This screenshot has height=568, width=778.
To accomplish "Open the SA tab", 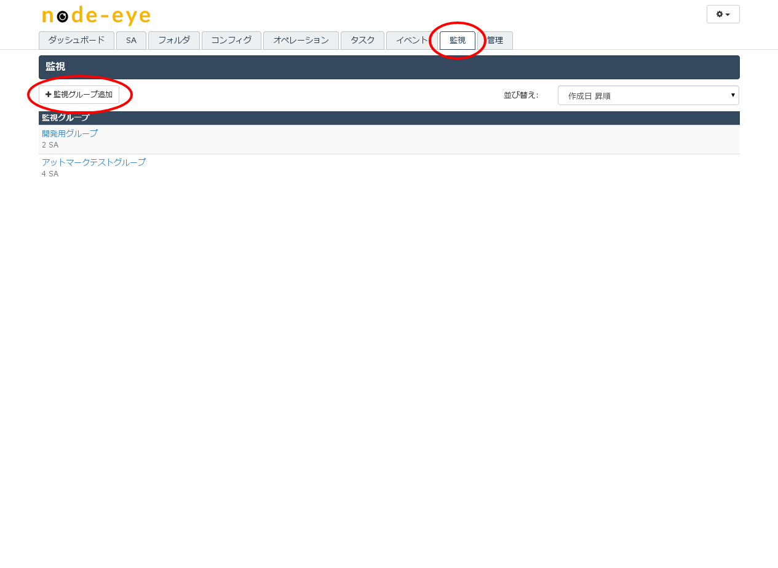I will pos(131,40).
